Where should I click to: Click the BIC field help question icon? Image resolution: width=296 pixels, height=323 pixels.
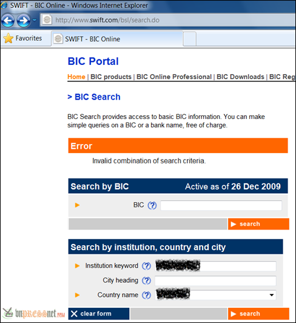(152, 205)
